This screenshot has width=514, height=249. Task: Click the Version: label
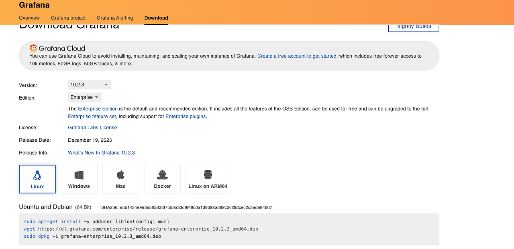pos(28,85)
